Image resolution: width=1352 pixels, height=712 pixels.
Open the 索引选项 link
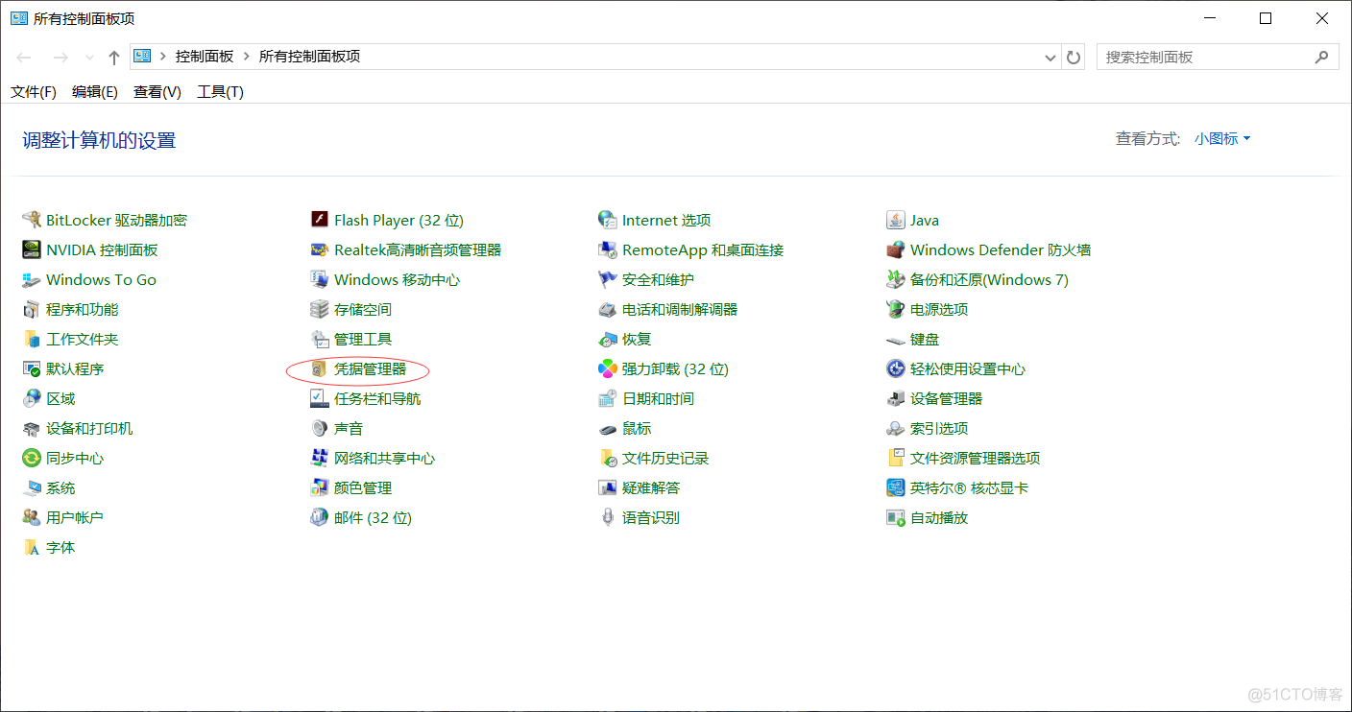939,428
